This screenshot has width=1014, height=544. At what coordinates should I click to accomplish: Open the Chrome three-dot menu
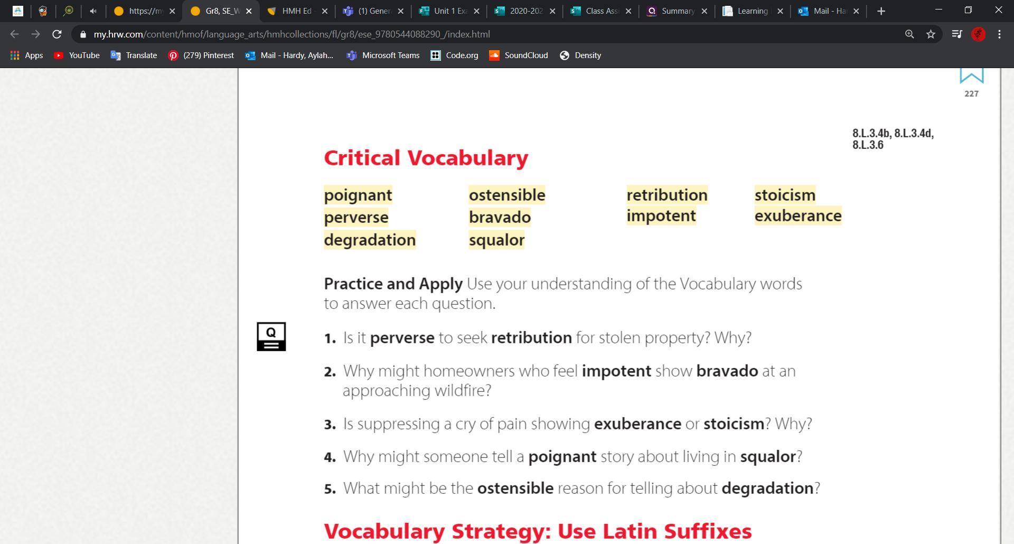tap(999, 34)
